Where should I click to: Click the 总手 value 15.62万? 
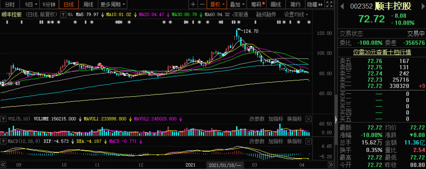pos(372,143)
